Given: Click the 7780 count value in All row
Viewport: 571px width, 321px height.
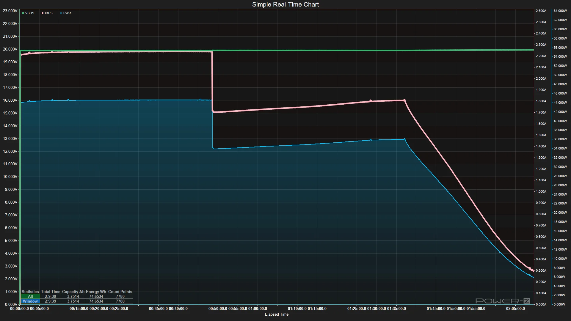Looking at the screenshot, I should (x=120, y=296).
